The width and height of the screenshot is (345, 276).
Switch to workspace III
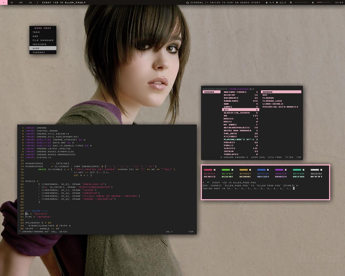21,2
